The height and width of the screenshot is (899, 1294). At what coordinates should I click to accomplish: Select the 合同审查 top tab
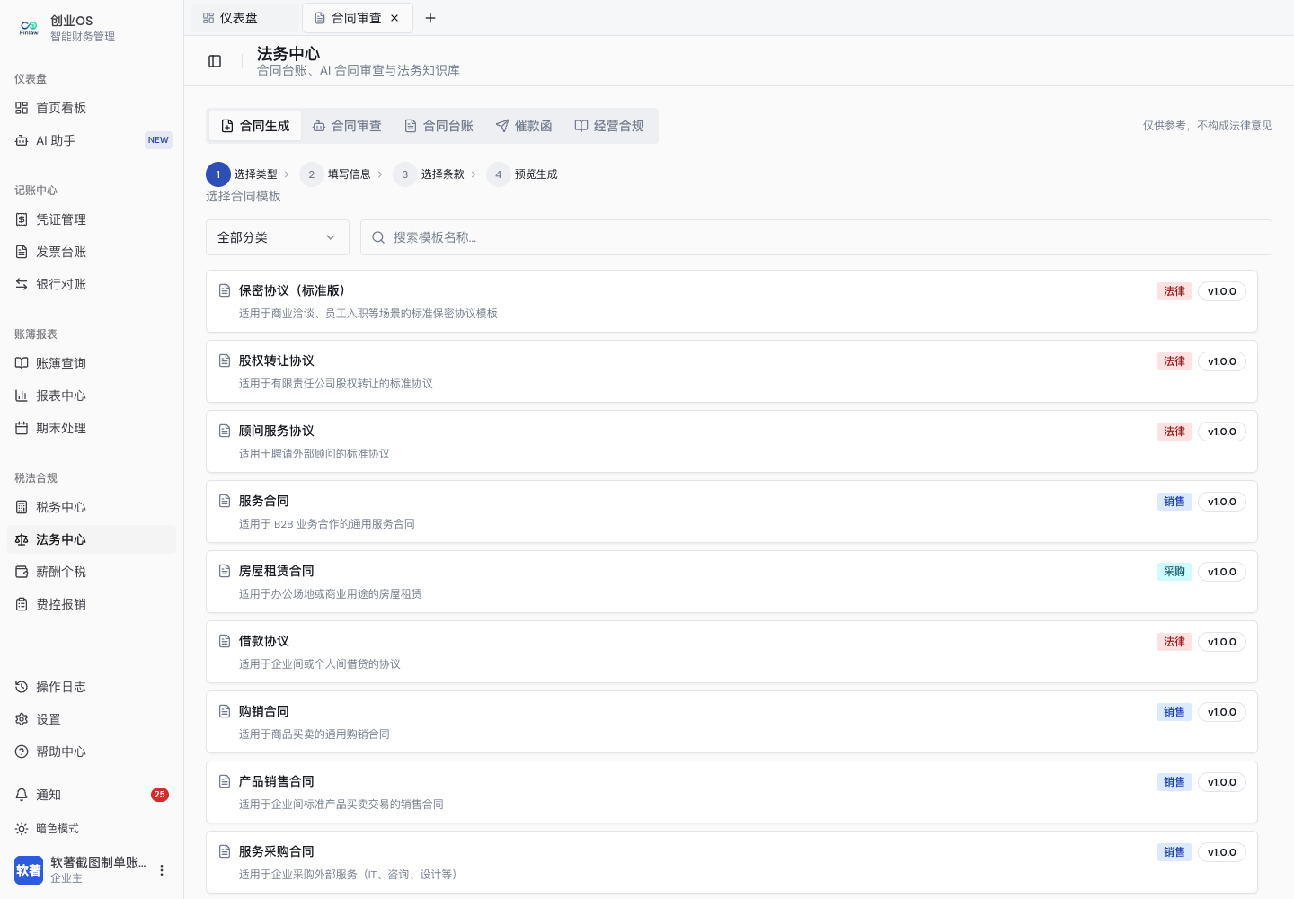(x=358, y=18)
